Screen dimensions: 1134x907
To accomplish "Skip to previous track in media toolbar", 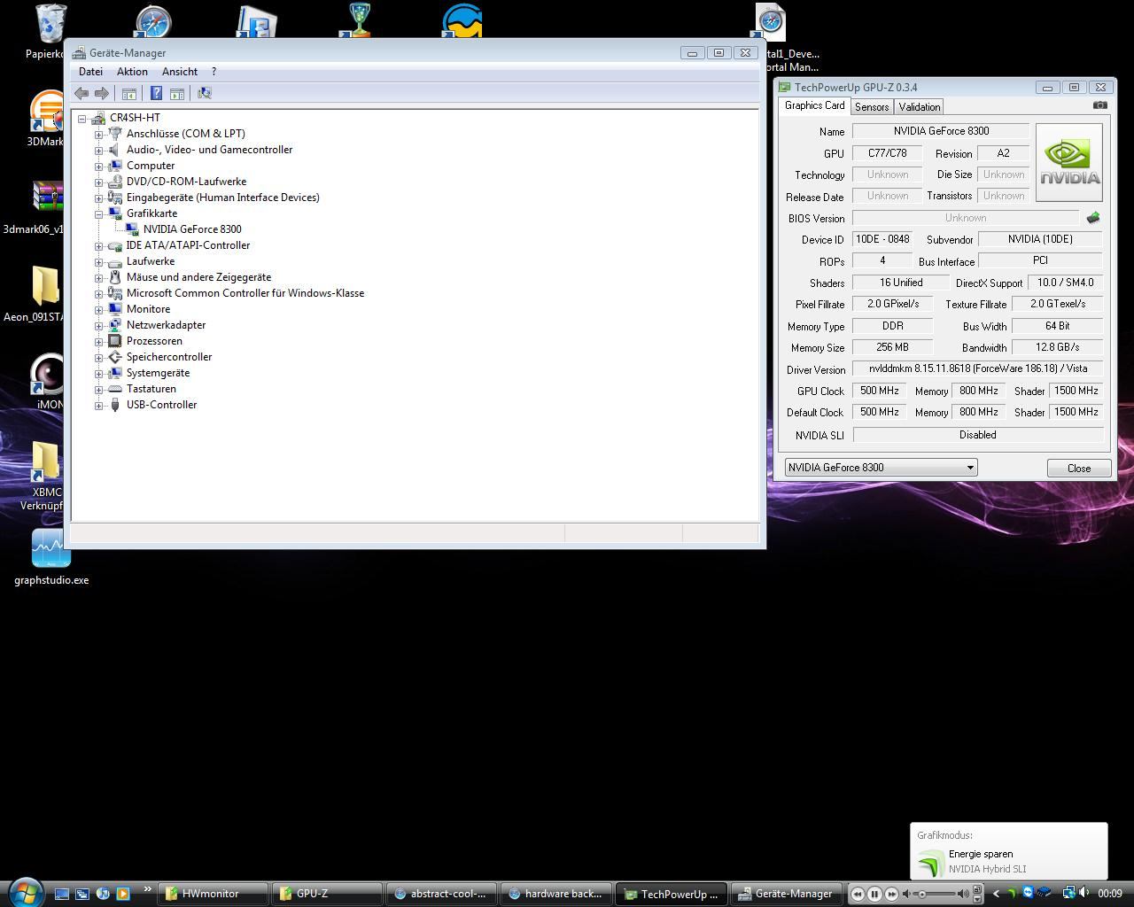I will tap(858, 894).
